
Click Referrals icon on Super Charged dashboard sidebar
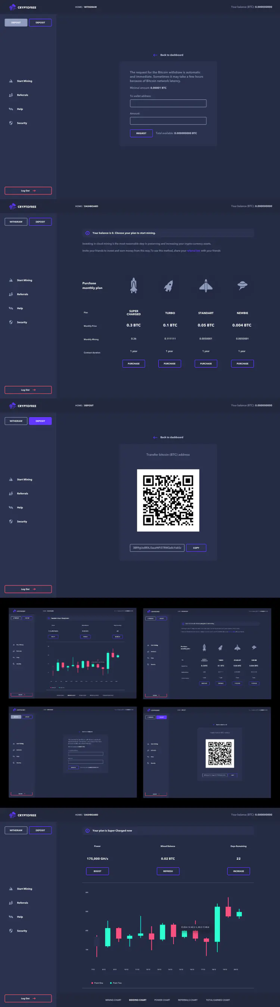pyautogui.click(x=11, y=903)
